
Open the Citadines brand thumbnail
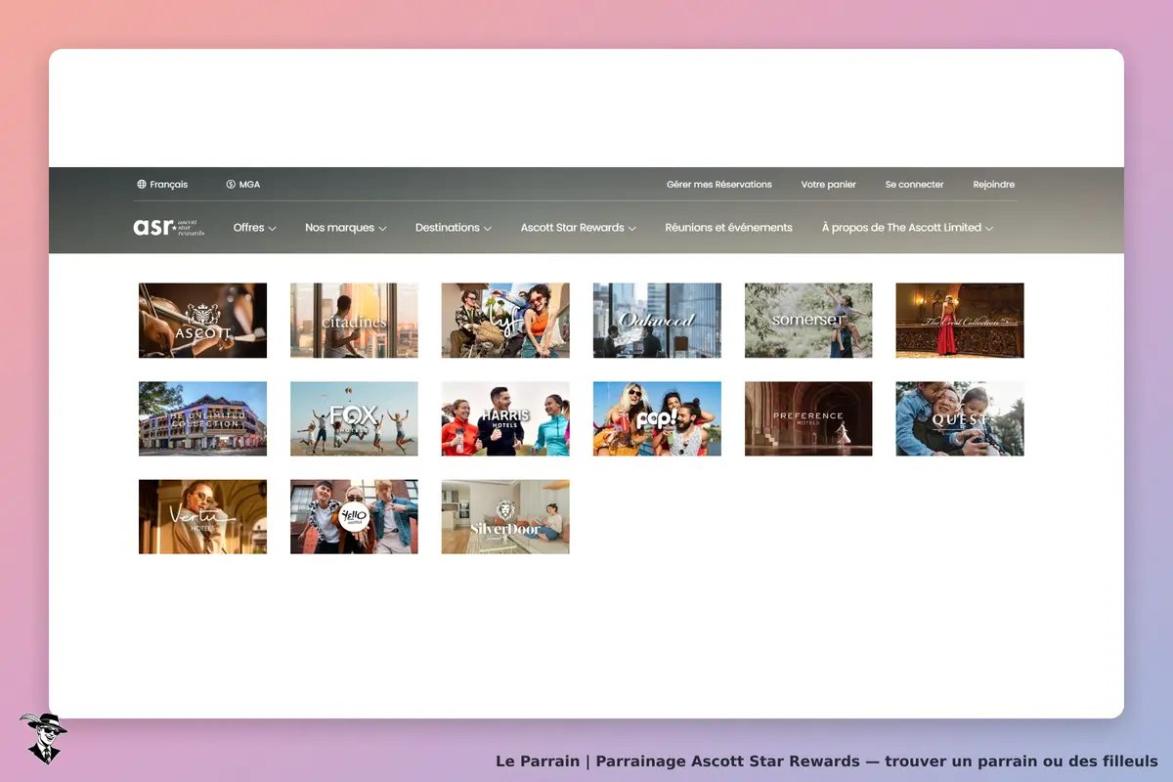[x=354, y=321]
